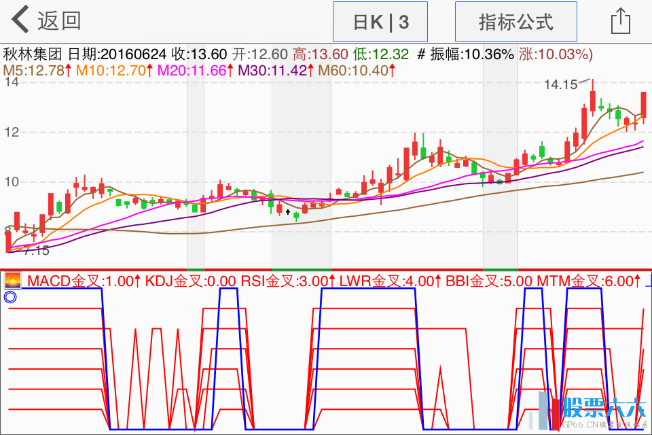
Task: Tap the 7.15 low price marker
Action: [x=35, y=251]
